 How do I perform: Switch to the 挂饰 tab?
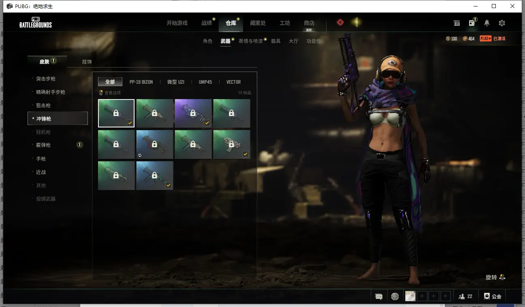point(87,62)
